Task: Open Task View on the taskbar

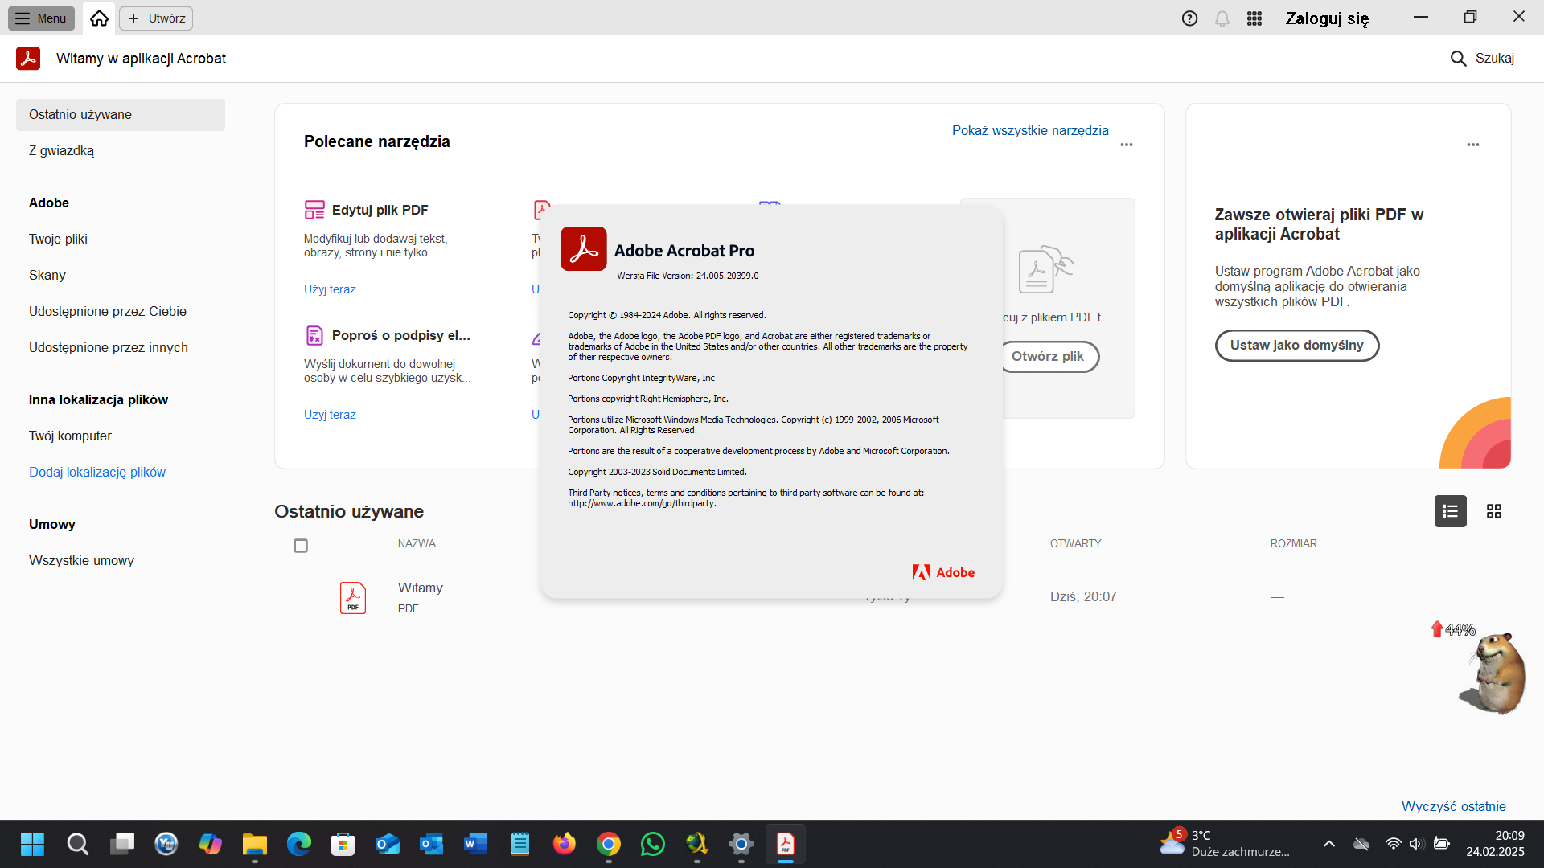Action: point(122,845)
